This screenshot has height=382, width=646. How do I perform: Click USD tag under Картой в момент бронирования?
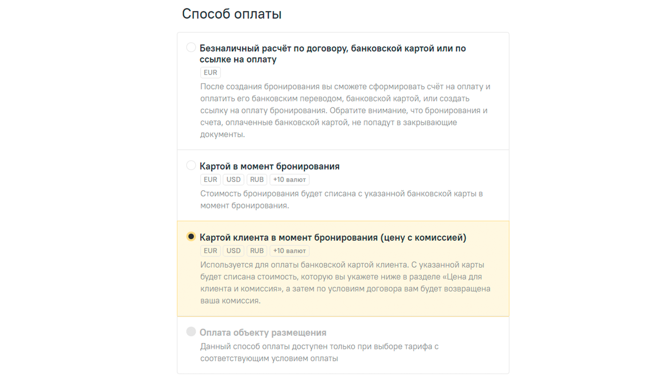[233, 180]
